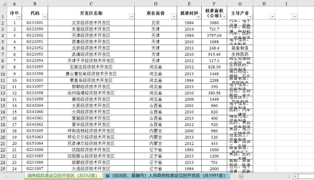Viewport: 314px width, 180px height.
Task: Click cell 石家庄经济技术开发区
Action: click(91, 67)
